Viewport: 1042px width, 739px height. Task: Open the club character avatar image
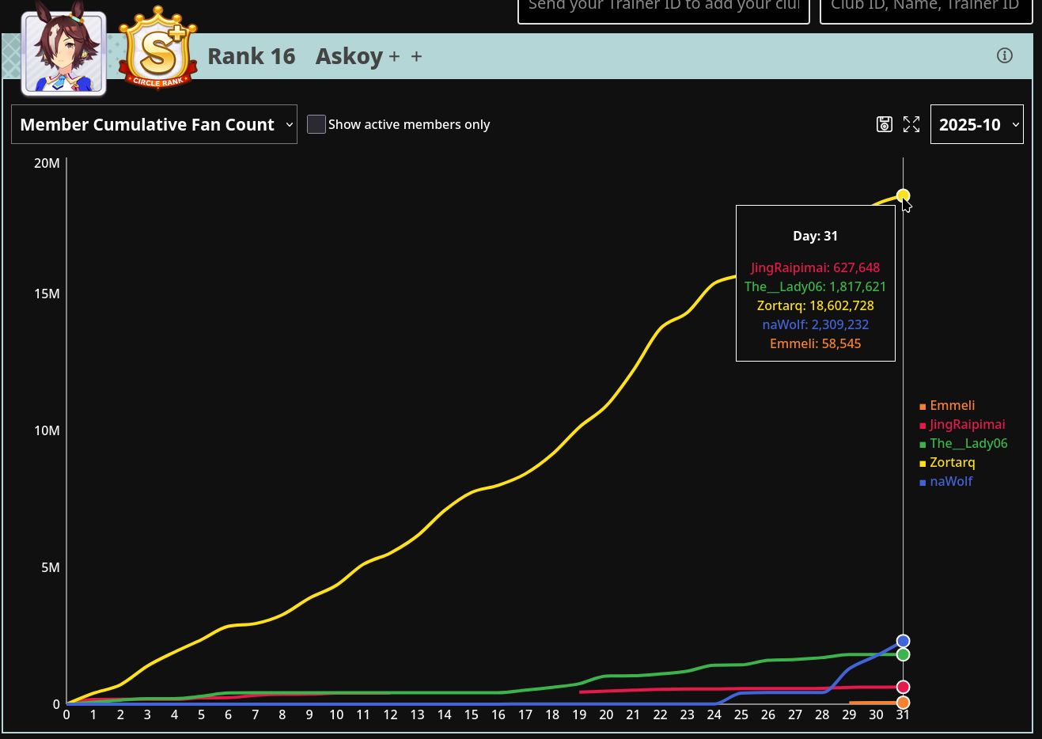pyautogui.click(x=64, y=52)
